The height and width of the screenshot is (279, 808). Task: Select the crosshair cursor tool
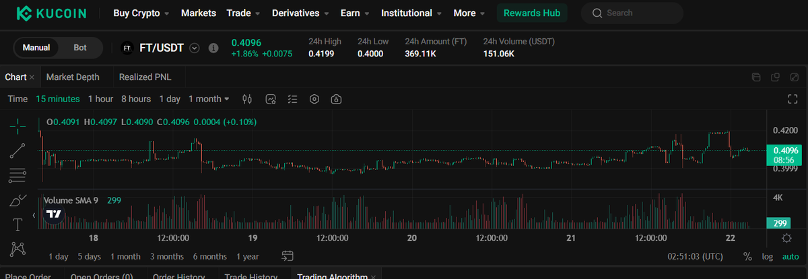click(18, 125)
